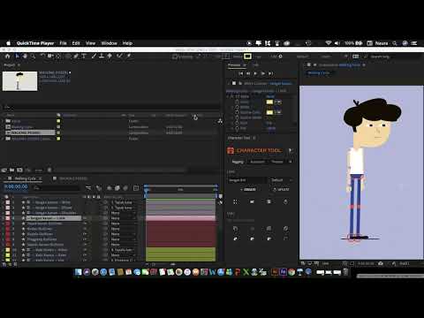424x318 pixels.
Task: Toggle stopwatch for first yellow color property
Action: pos(237,102)
